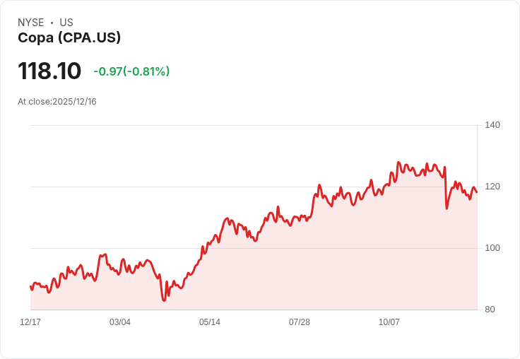This screenshot has height=359, width=520.
Task: Click the 07/28 date axis label
Action: tap(300, 322)
